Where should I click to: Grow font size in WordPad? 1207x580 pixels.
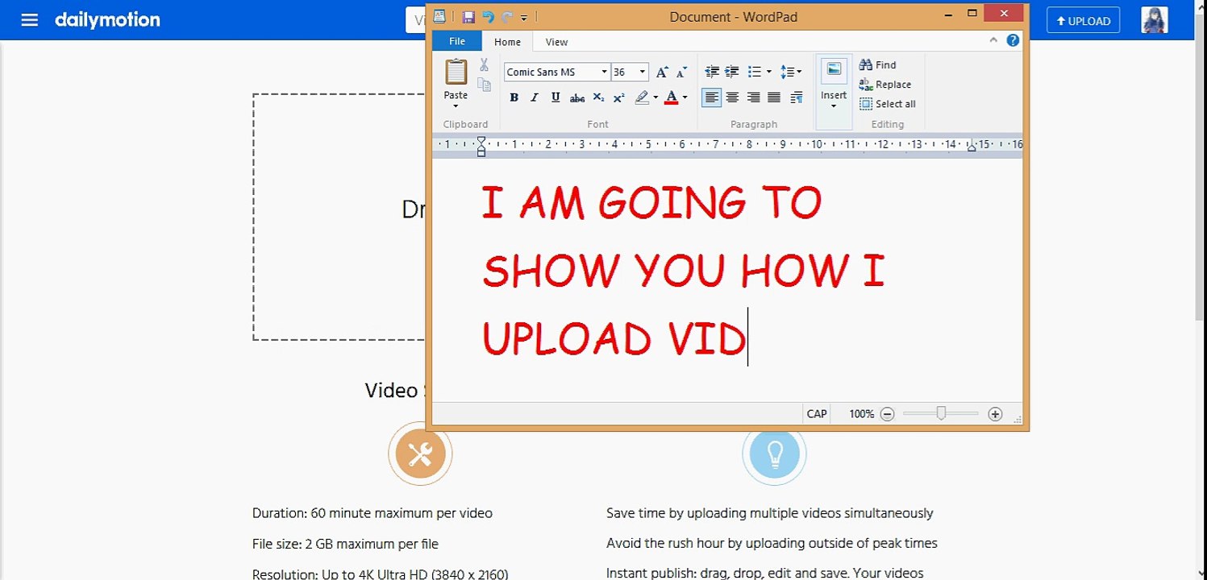[662, 72]
